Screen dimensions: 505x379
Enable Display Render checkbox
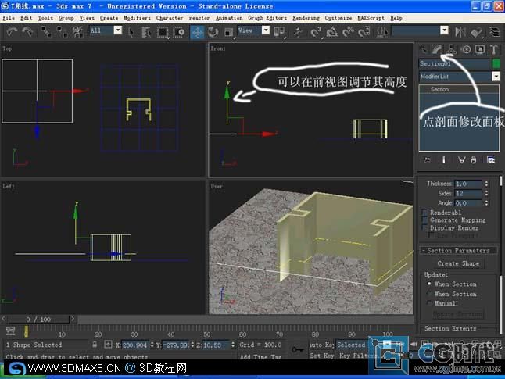click(424, 228)
